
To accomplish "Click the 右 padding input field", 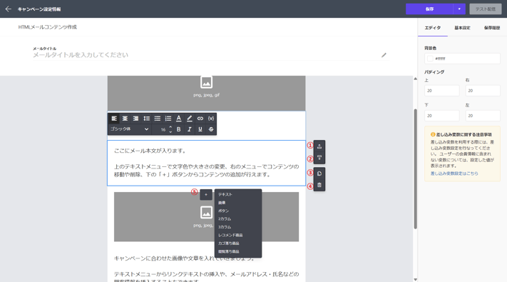I will (483, 91).
